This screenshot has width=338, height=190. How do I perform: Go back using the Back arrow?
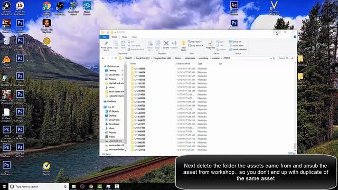pyautogui.click(x=103, y=58)
